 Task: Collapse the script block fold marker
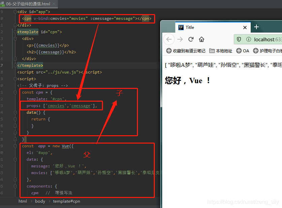pos(15,79)
